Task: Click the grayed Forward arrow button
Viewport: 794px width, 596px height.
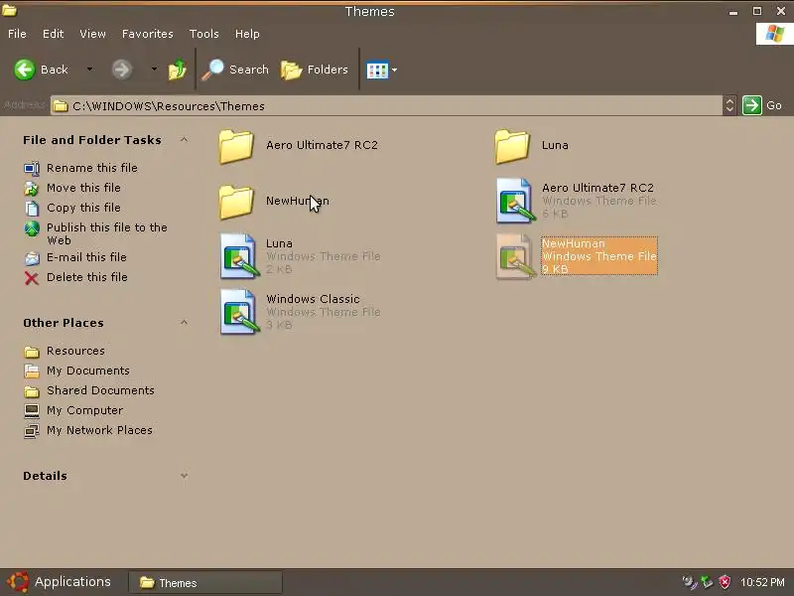Action: pos(121,70)
